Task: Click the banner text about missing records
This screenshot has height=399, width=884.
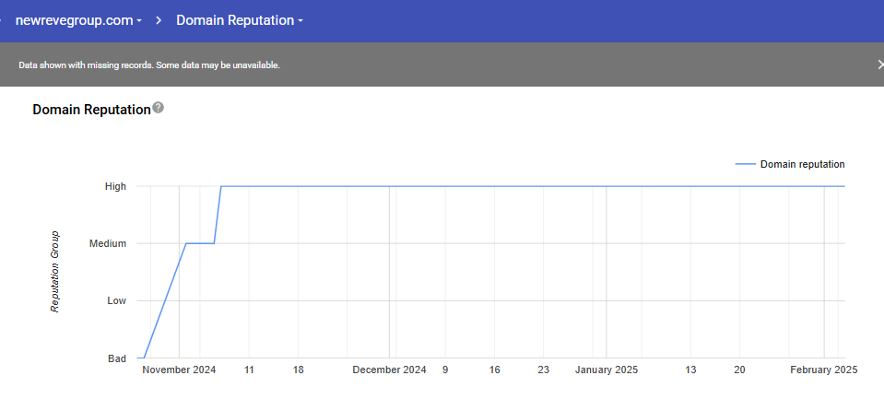Action: tap(149, 65)
